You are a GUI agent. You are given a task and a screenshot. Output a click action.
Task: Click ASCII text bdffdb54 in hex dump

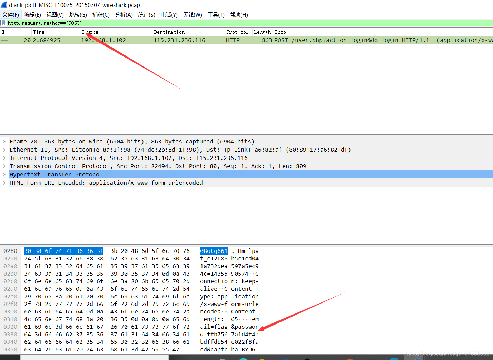[x=214, y=342]
